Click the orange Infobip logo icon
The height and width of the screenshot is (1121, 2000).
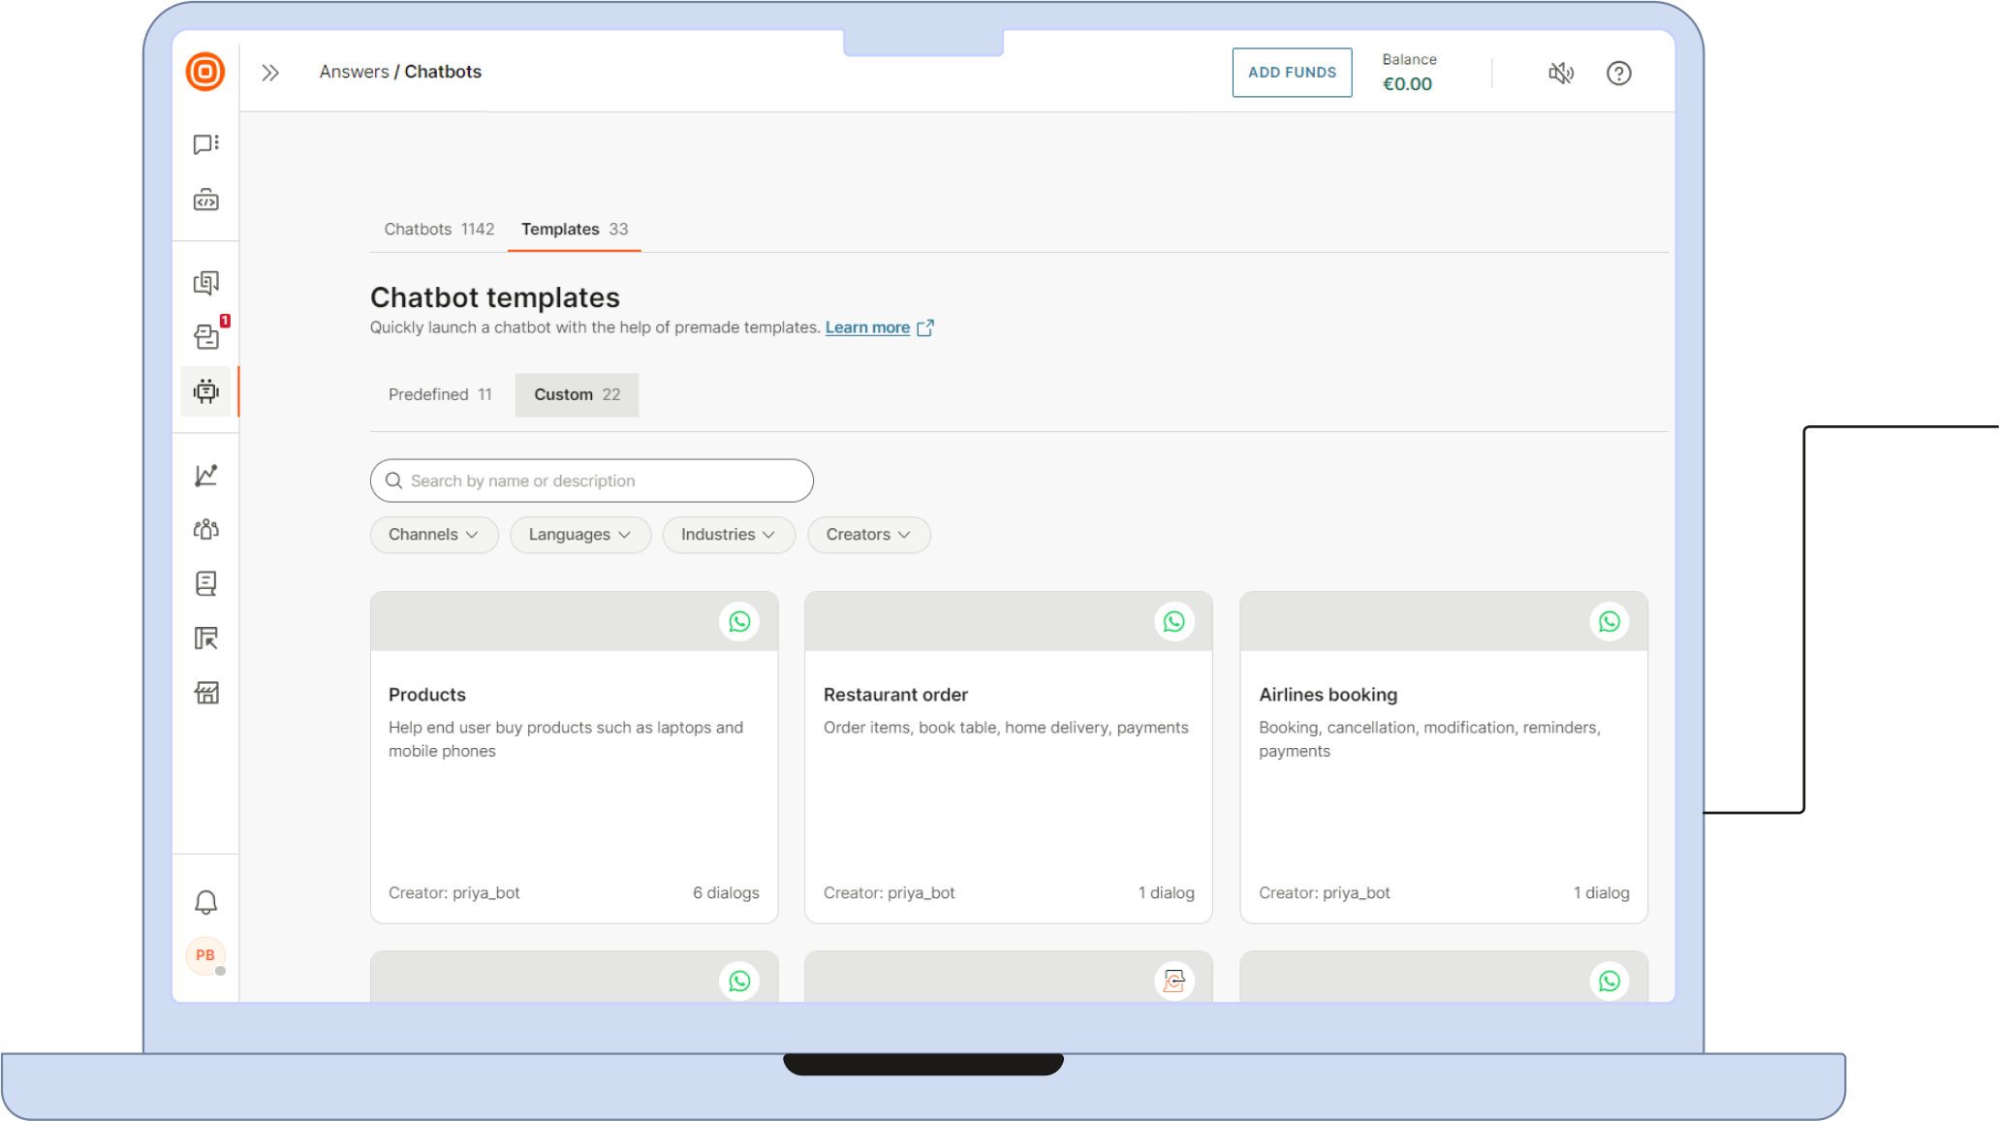coord(204,72)
